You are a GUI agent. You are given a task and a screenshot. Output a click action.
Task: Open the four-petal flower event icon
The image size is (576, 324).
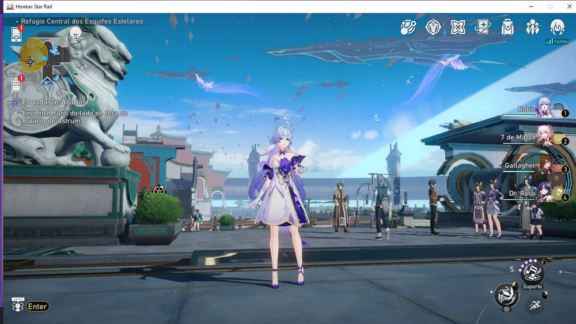[458, 27]
